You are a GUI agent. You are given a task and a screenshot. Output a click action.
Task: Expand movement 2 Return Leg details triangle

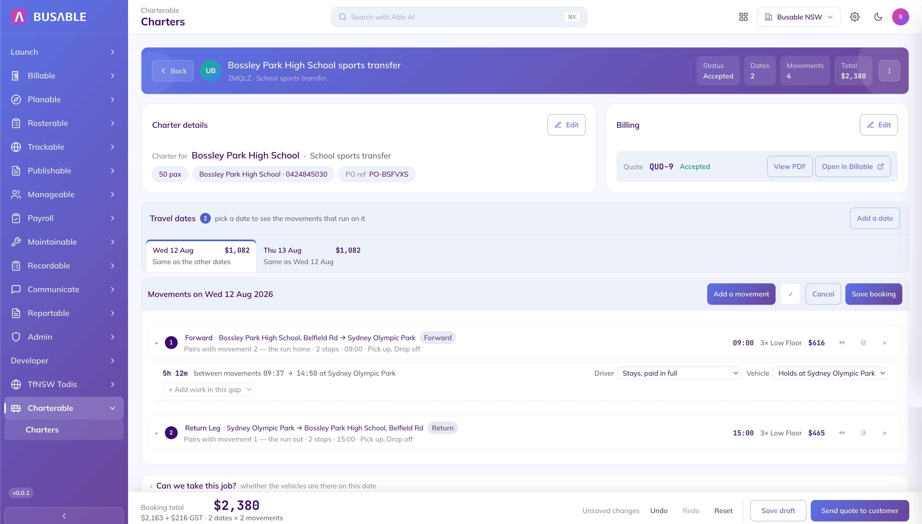click(x=157, y=433)
